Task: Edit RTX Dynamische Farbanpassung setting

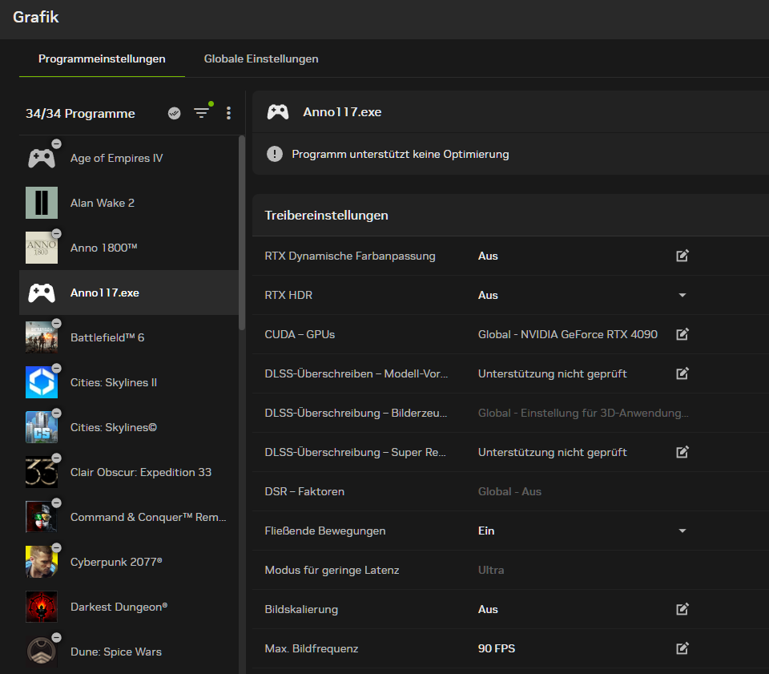Action: pyautogui.click(x=682, y=256)
